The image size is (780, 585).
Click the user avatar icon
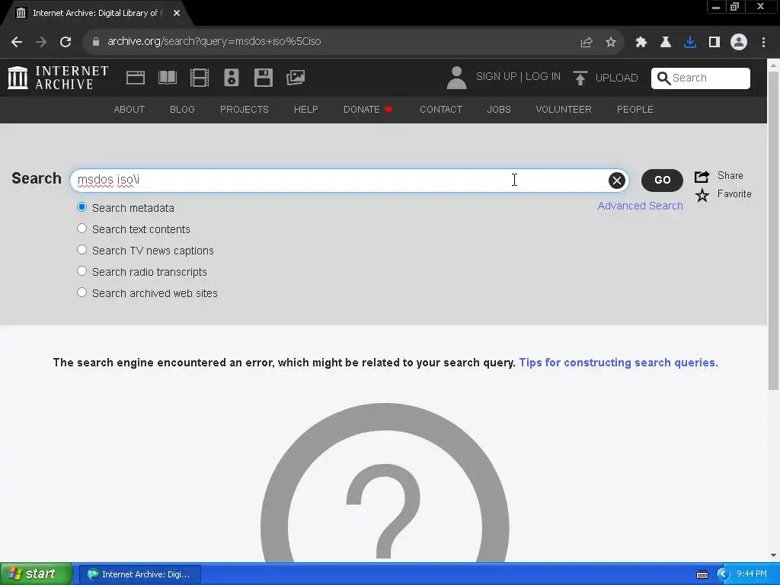456,78
